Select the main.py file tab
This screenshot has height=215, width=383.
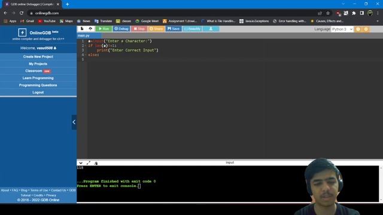[84, 36]
